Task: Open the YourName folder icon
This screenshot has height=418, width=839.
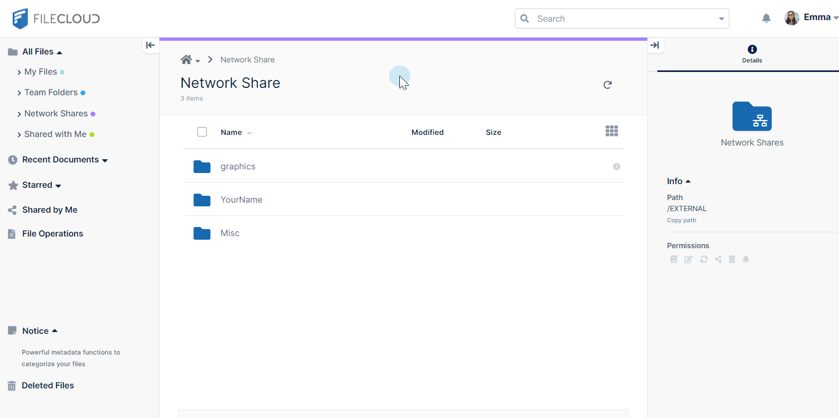Action: point(202,200)
